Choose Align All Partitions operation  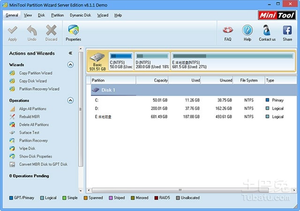click(32, 109)
